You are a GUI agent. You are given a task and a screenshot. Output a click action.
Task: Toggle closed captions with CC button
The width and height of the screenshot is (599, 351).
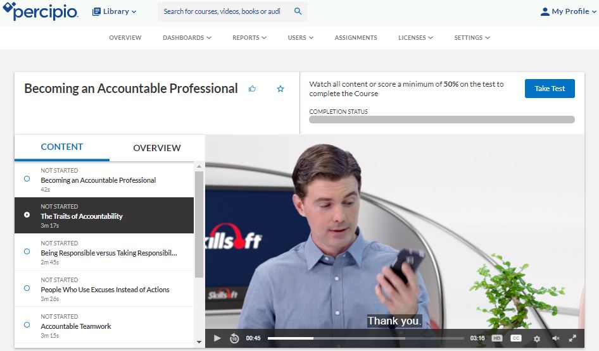point(516,338)
